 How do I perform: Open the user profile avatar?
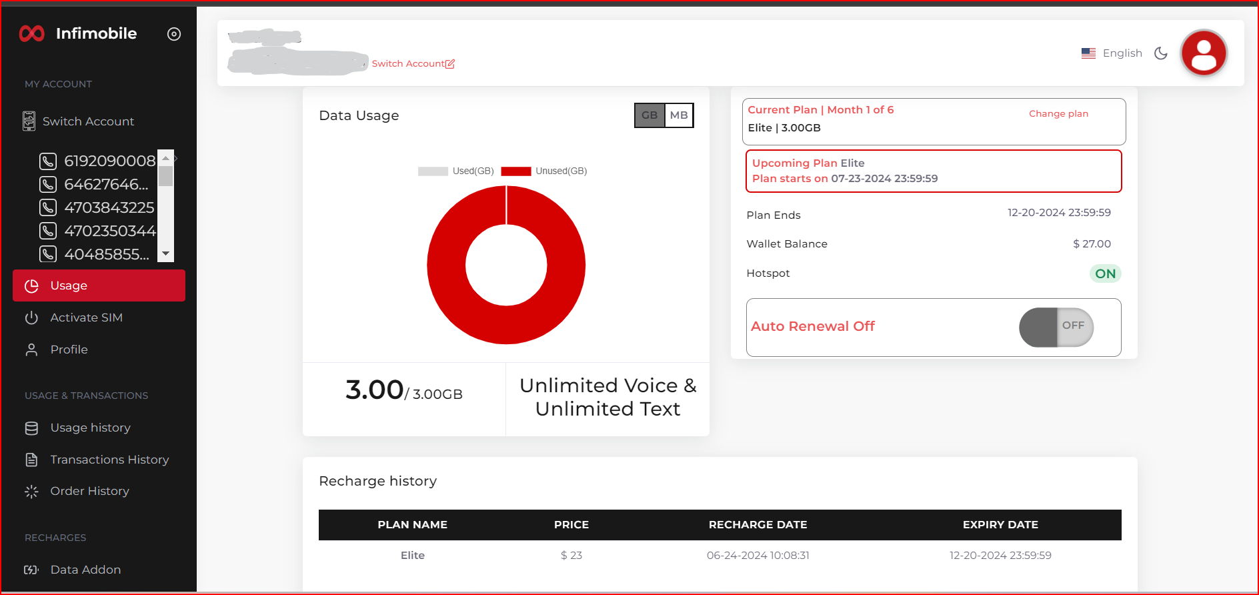click(1203, 53)
